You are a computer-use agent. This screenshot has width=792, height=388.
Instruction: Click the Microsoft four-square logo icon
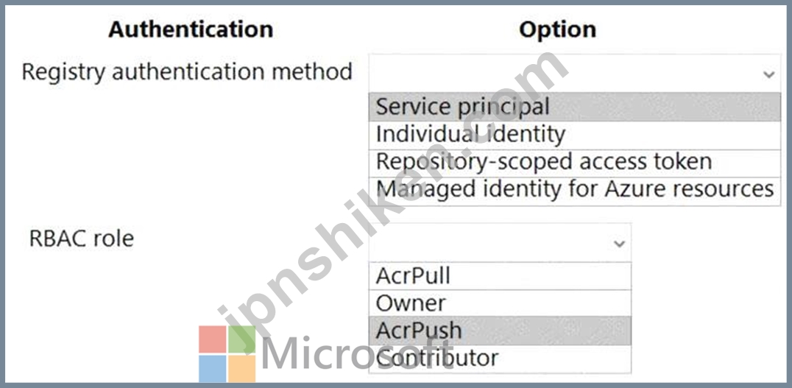[227, 353]
